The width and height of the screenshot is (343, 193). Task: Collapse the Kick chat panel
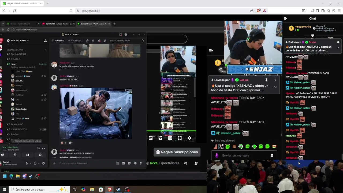[x=286, y=18]
